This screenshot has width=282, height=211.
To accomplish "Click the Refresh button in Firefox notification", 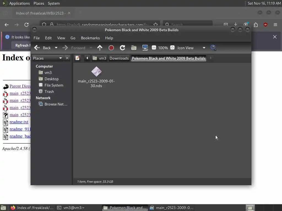I will [21, 45].
